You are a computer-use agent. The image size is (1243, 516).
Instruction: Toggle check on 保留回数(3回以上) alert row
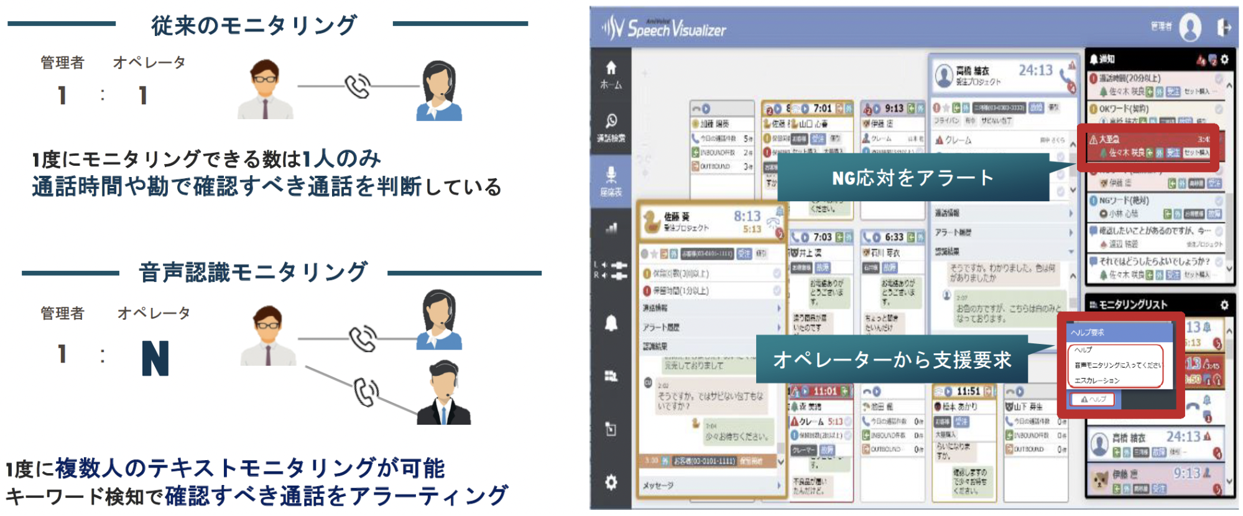(x=777, y=273)
